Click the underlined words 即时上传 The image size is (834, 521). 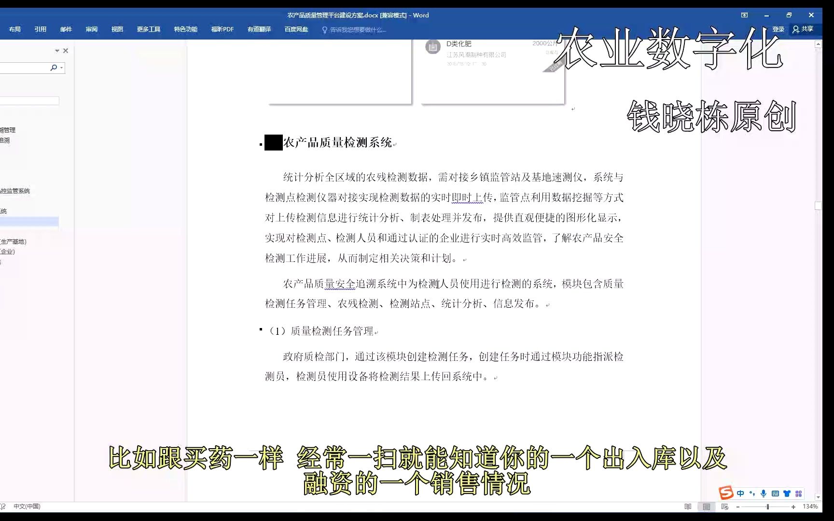point(467,198)
